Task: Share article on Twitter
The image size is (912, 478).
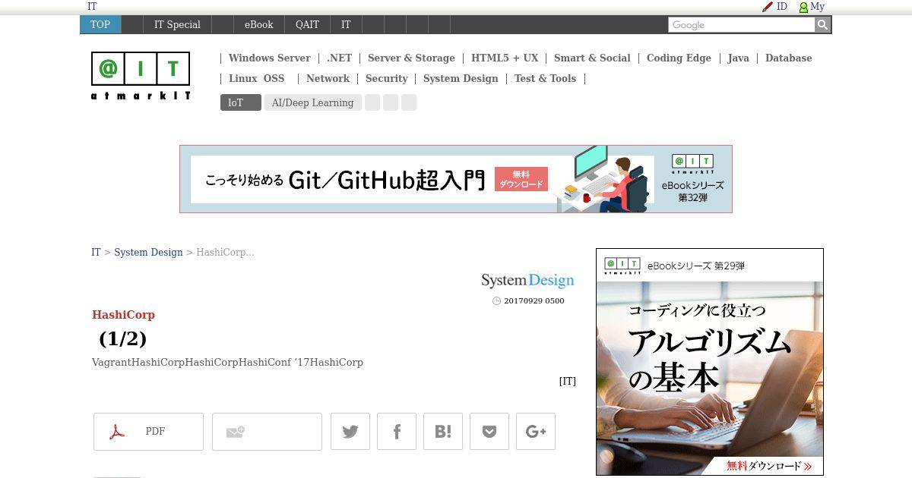Action: click(350, 432)
